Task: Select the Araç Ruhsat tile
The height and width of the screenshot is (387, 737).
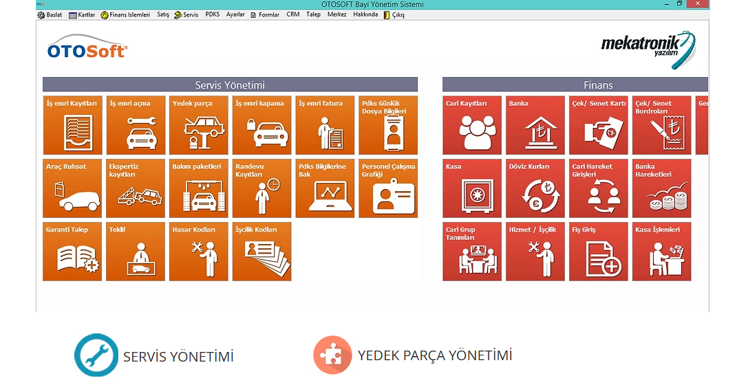Action: click(72, 188)
